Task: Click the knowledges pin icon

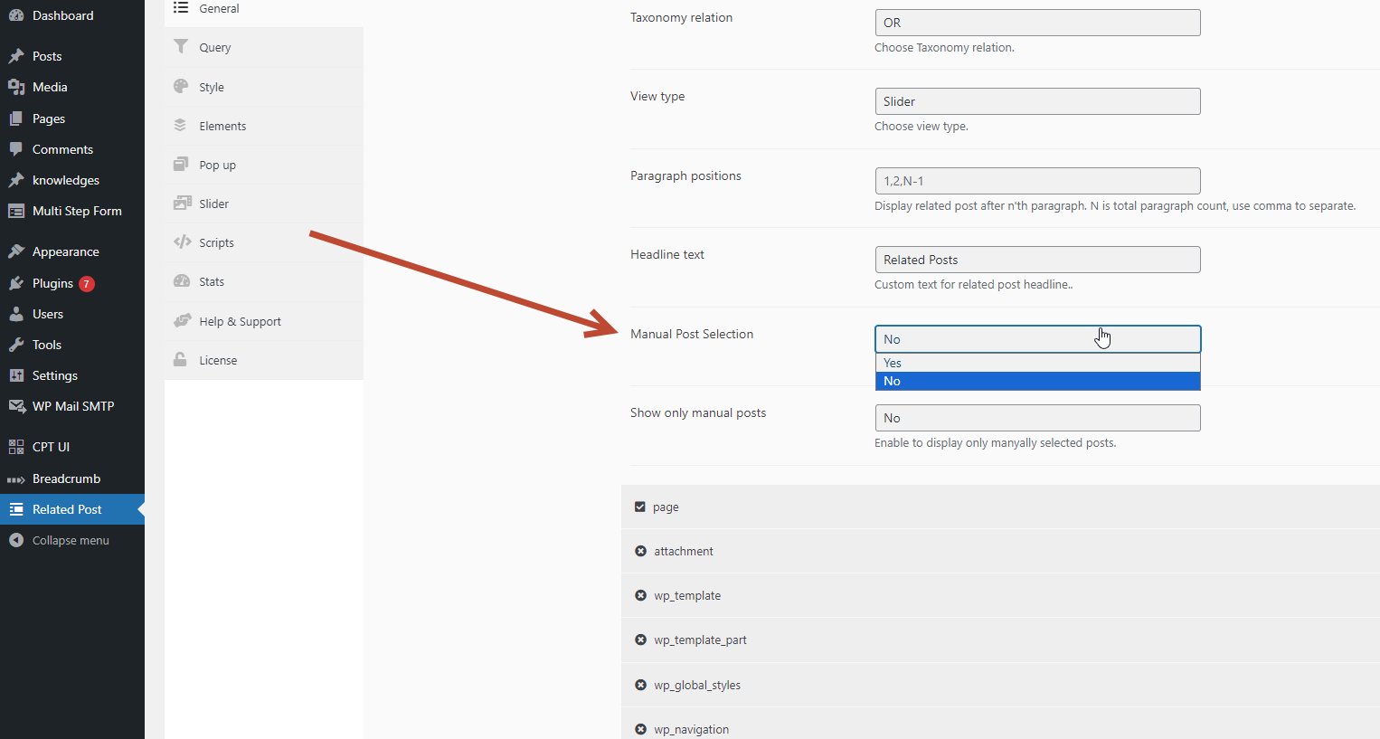Action: pyautogui.click(x=16, y=180)
